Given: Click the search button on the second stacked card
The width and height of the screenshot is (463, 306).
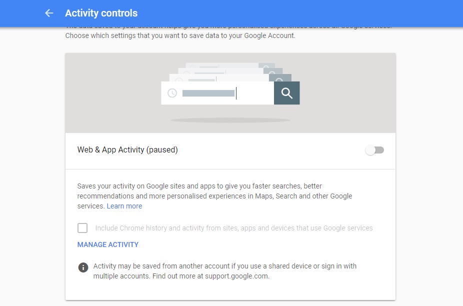Looking at the screenshot, I should coord(272,72).
